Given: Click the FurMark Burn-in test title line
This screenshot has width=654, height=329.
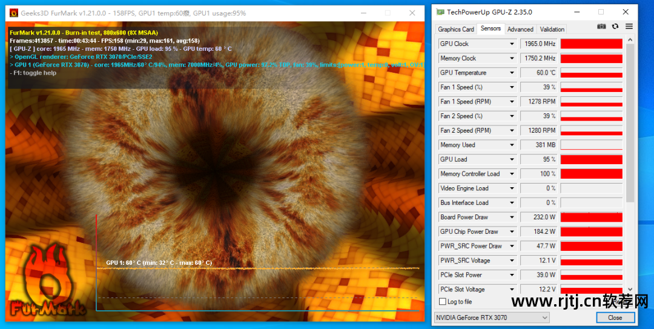Looking at the screenshot, I should [84, 33].
